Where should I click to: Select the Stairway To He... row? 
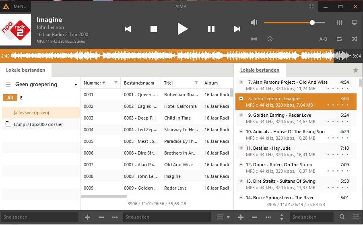[x=155, y=130]
